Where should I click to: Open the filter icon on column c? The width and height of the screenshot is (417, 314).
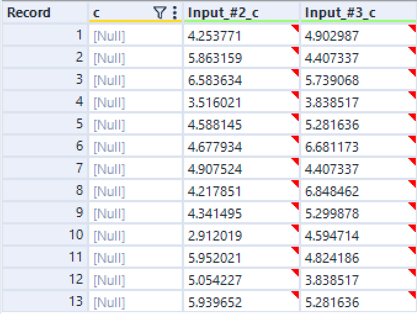160,13
